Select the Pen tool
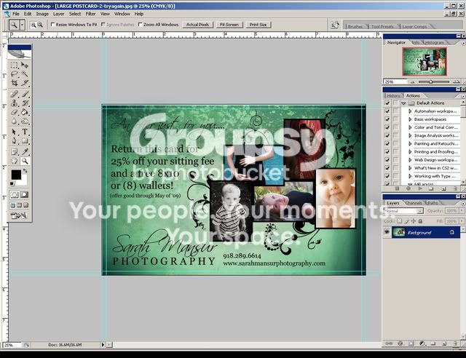 [x=14, y=140]
